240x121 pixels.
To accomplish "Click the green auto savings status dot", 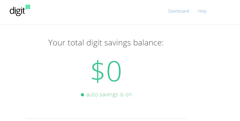I will (x=82, y=95).
